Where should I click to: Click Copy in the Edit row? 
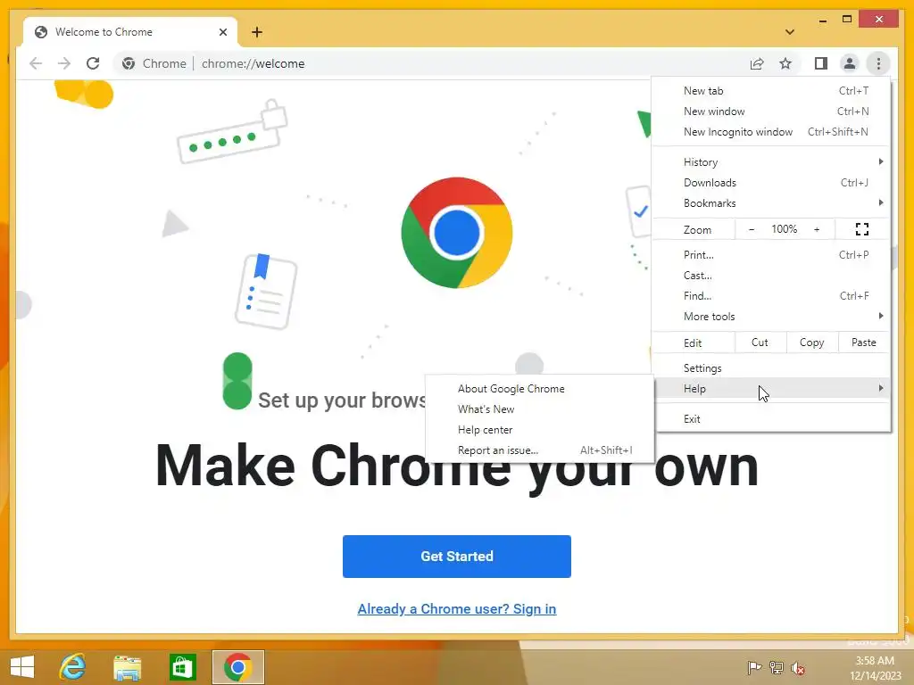click(x=812, y=342)
